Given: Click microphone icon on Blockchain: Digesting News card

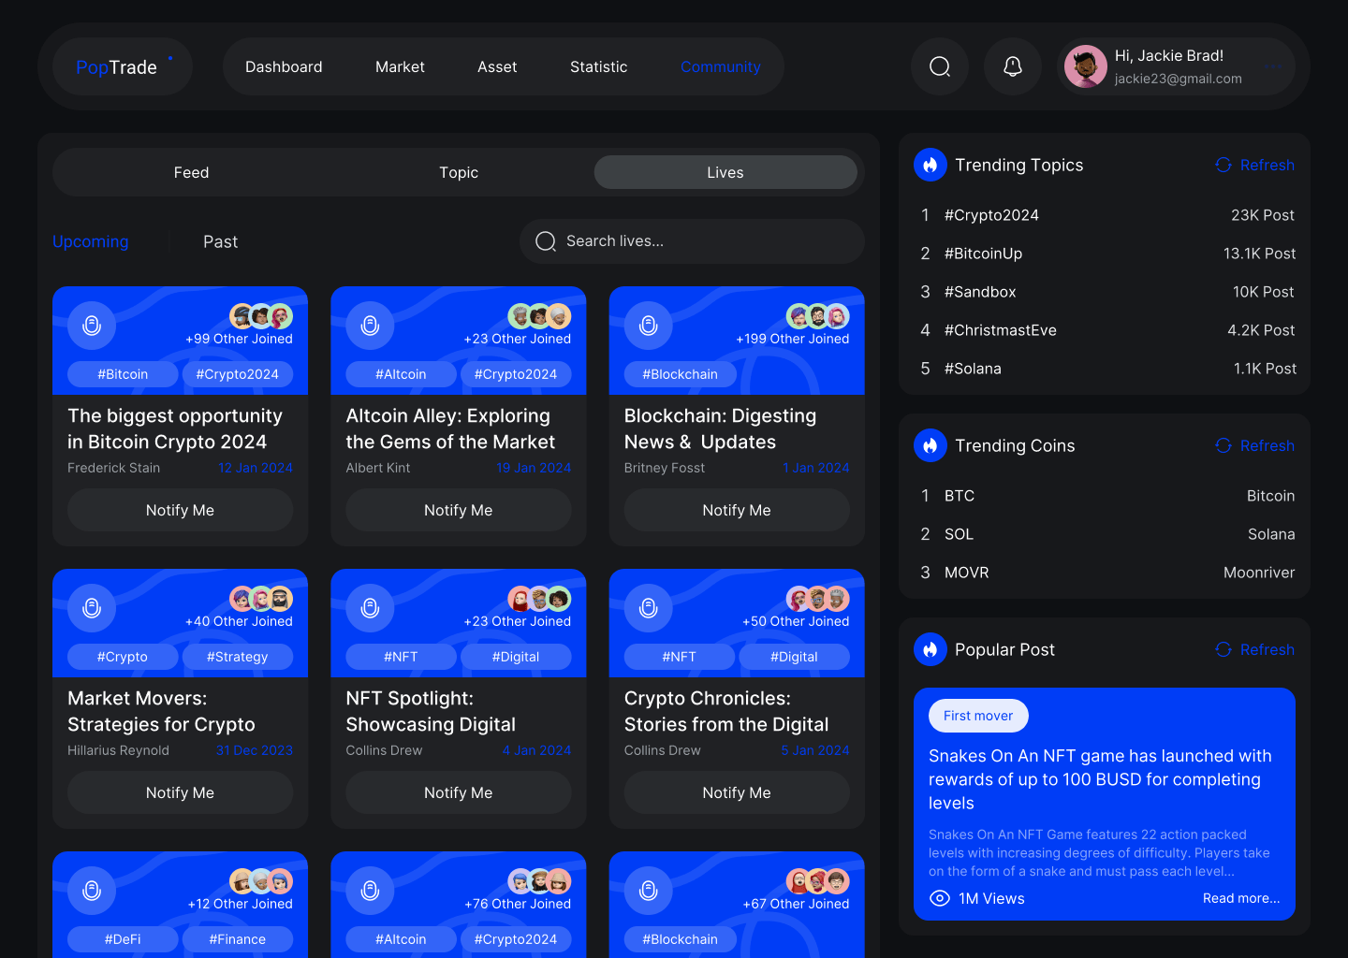Looking at the screenshot, I should [649, 326].
